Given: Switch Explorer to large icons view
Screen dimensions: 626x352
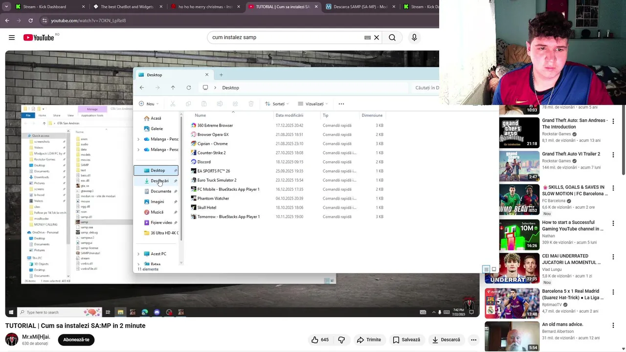Looking at the screenshot, I should [494, 269].
